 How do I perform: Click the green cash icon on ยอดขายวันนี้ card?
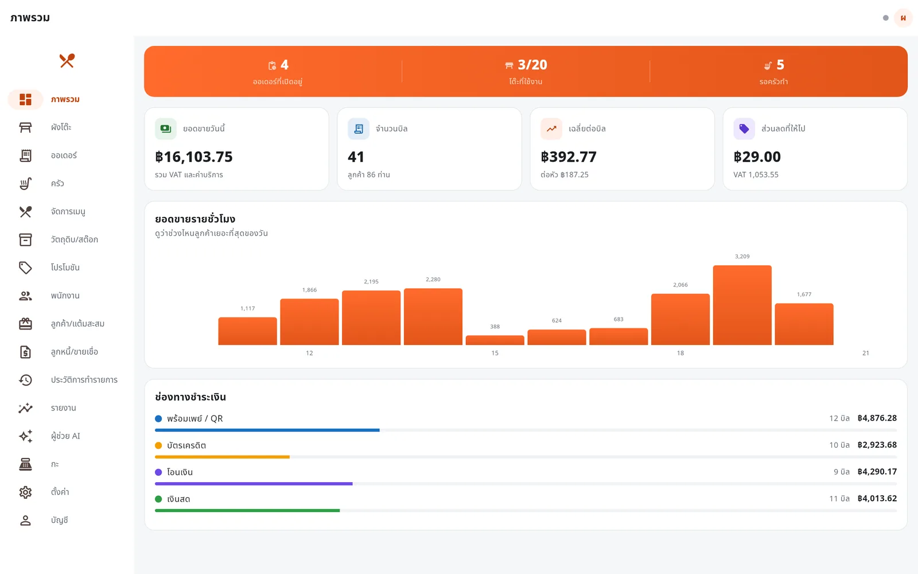[x=166, y=129]
